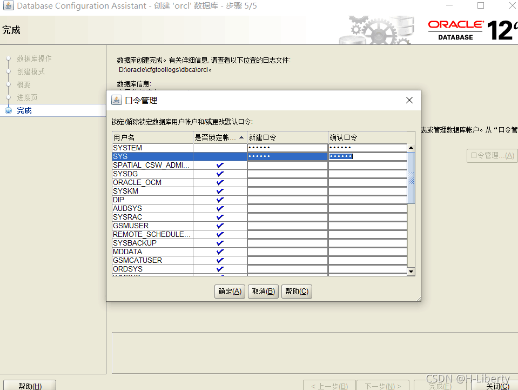Minimize the Database Configuration Assistant window
This screenshot has width=518, height=390.
coord(449,5)
